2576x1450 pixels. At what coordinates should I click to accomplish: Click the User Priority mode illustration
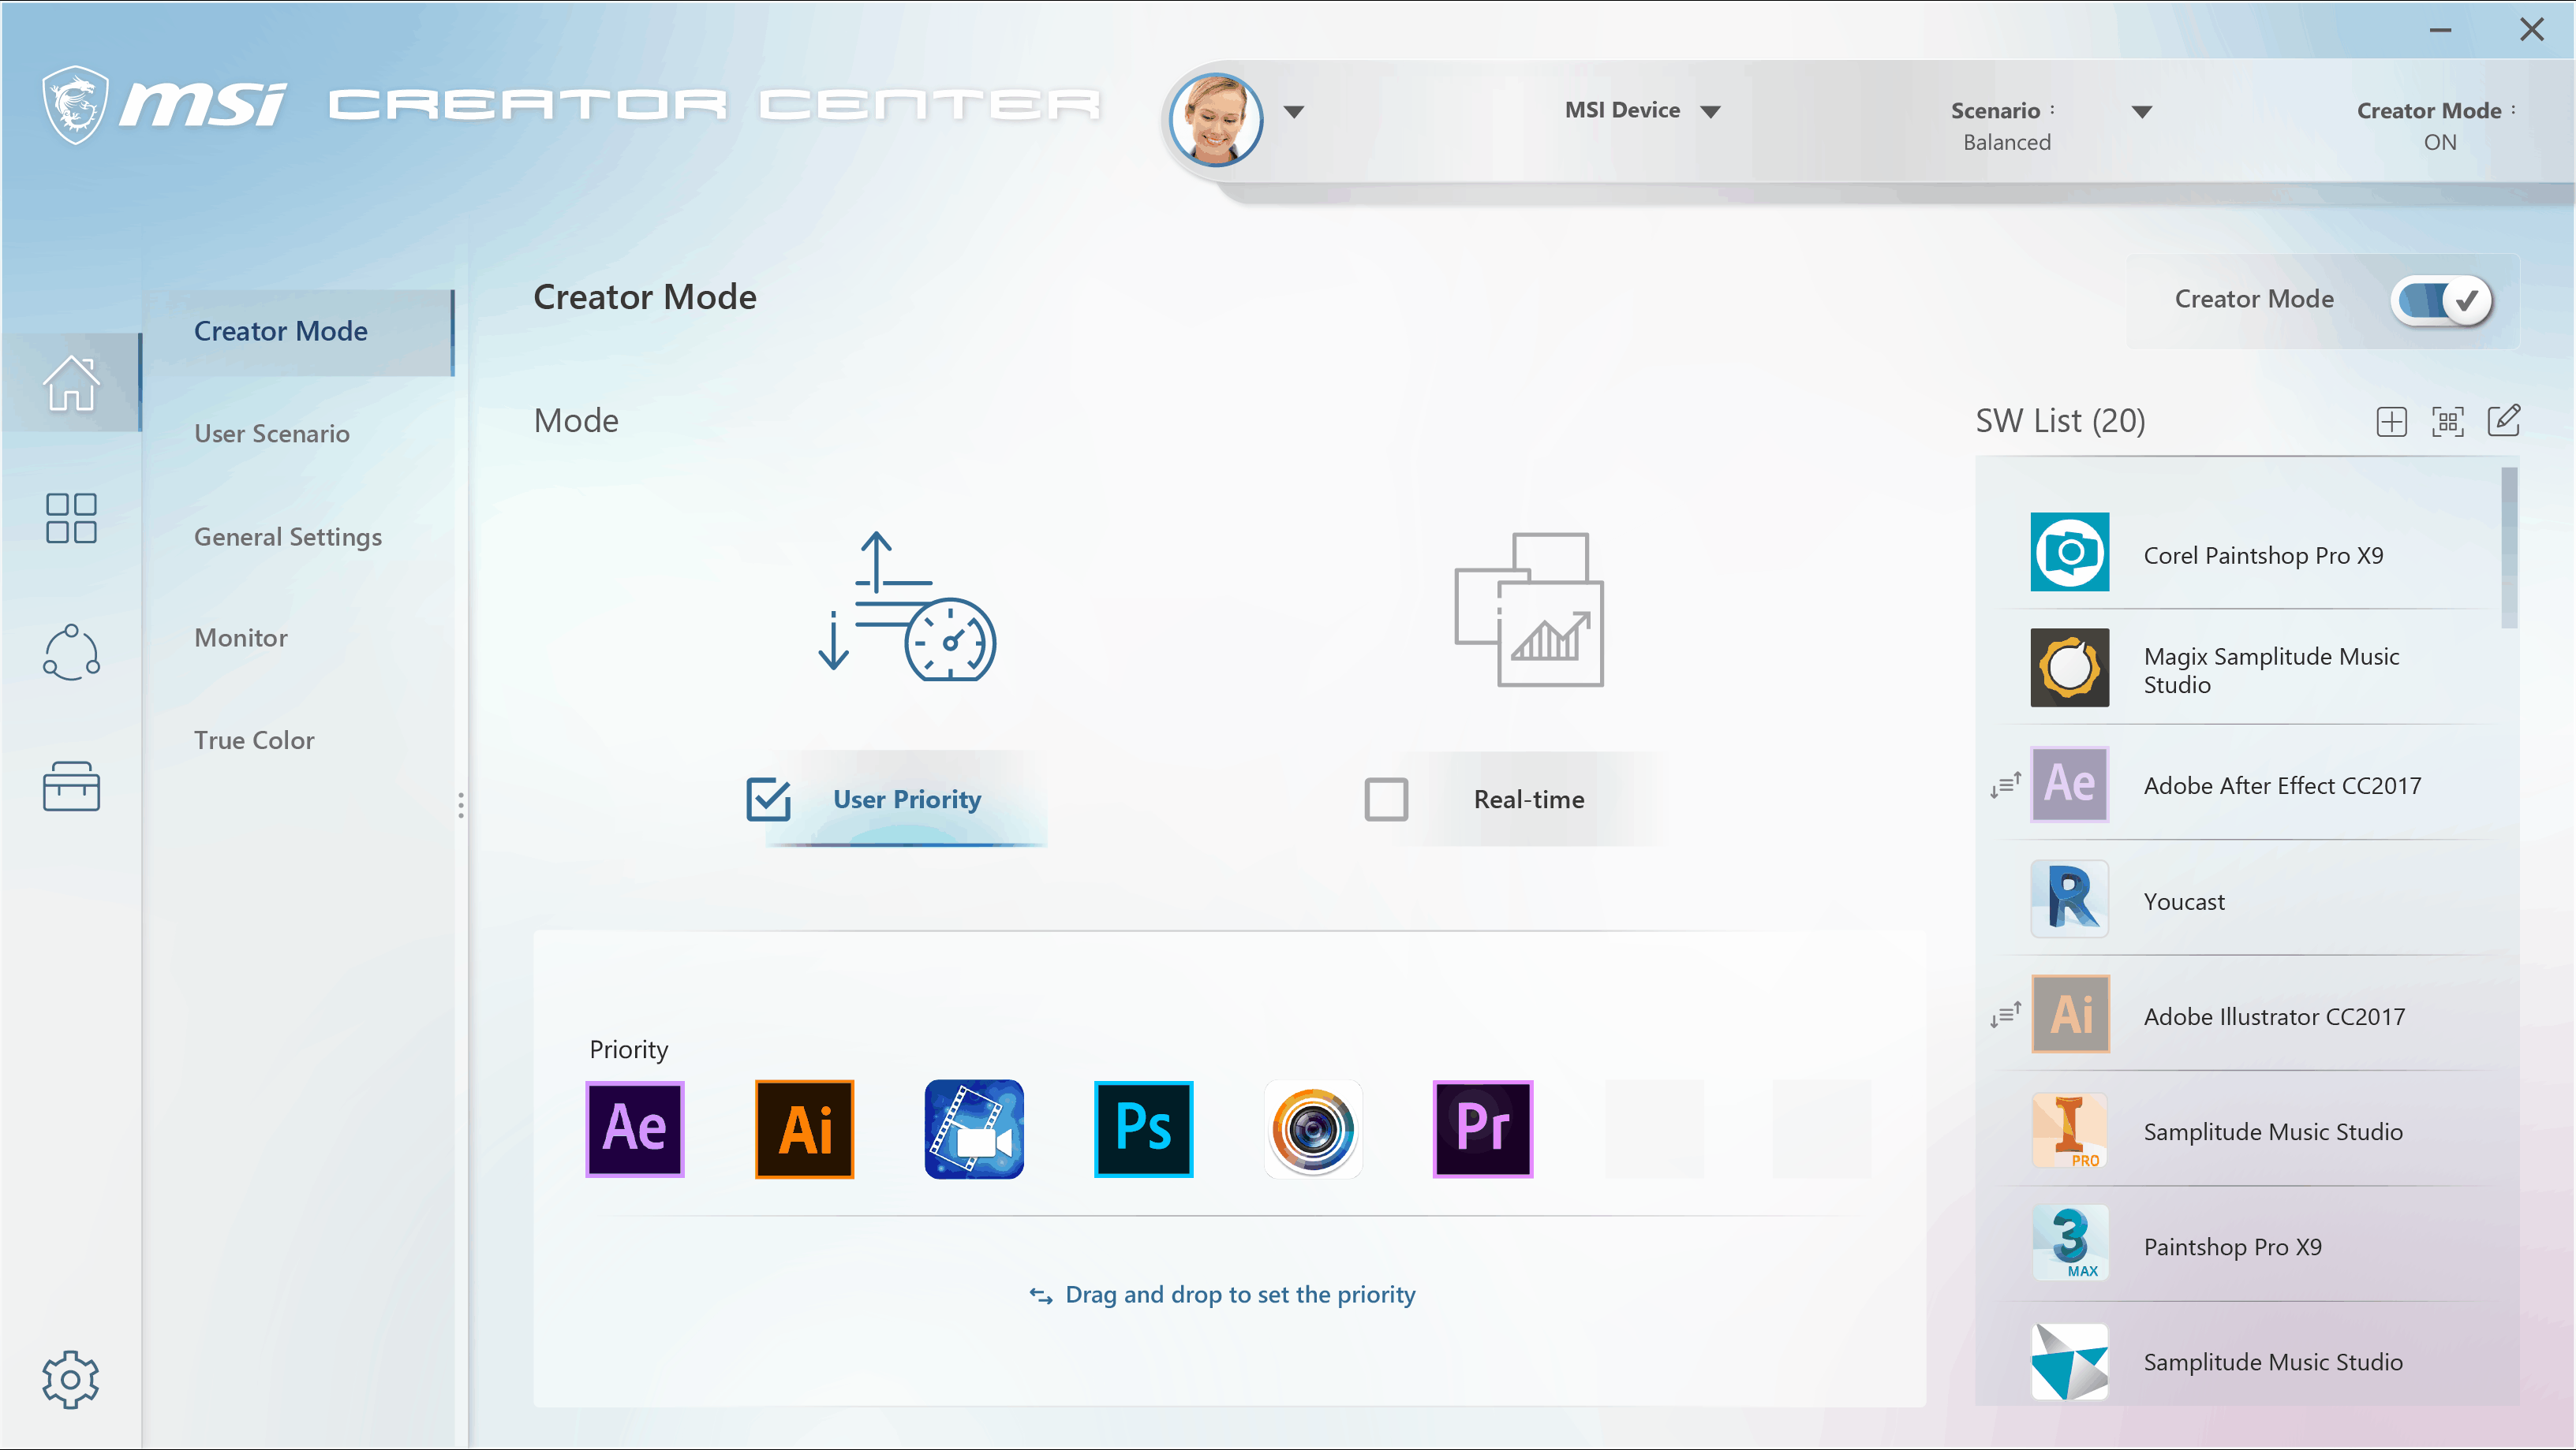906,606
